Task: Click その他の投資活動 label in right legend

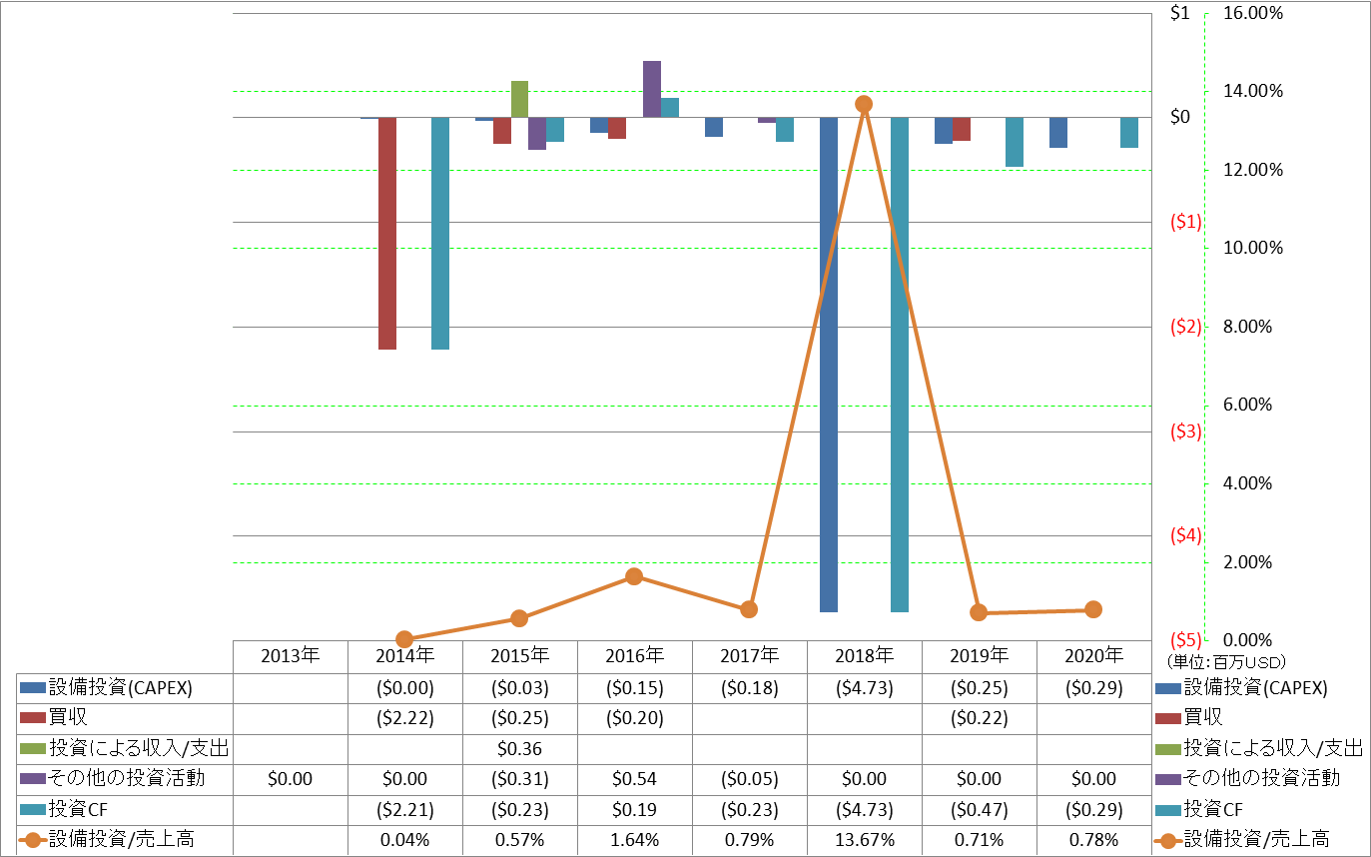Action: 1261,777
